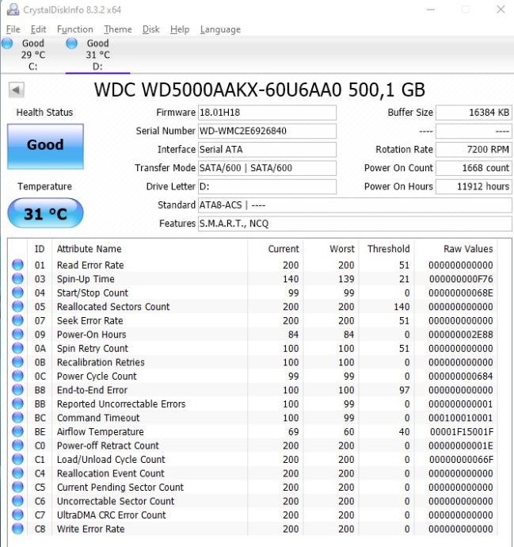Viewport: 514px width, 547px height.
Task: Click the ID column header
Action: click(40, 249)
